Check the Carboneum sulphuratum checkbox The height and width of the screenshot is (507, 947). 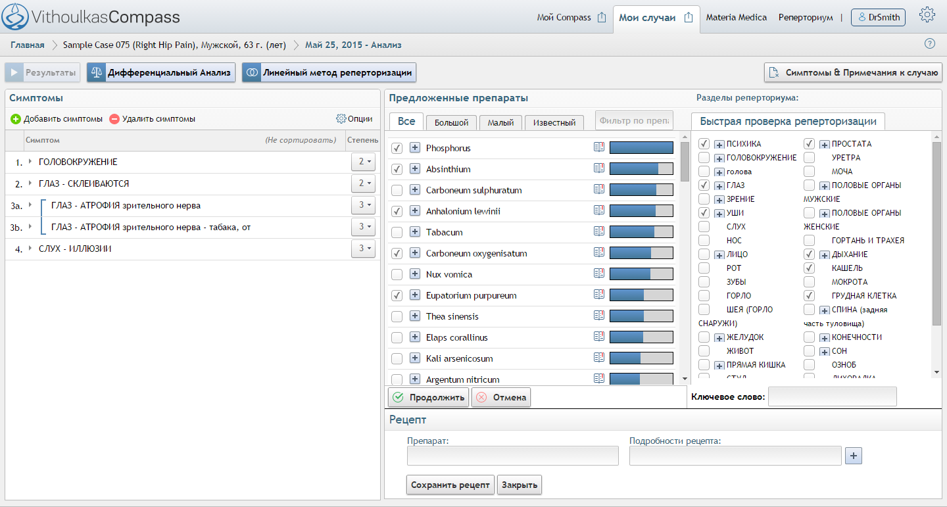tap(397, 190)
